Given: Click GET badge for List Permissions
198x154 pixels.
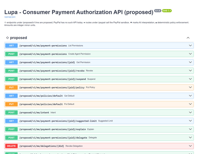Looking at the screenshot, I should tap(11, 46).
